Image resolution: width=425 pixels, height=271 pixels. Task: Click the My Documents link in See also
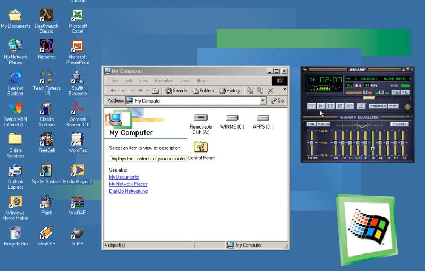124,177
